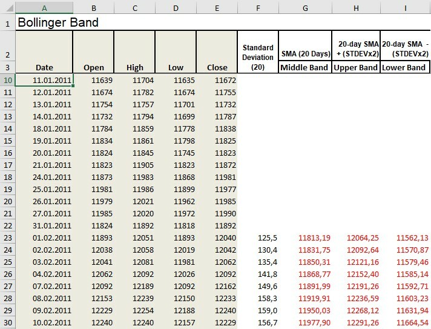Image resolution: width=431 pixels, height=329 pixels.
Task: Click the Select All corner triangle
Action: click(x=8, y=8)
